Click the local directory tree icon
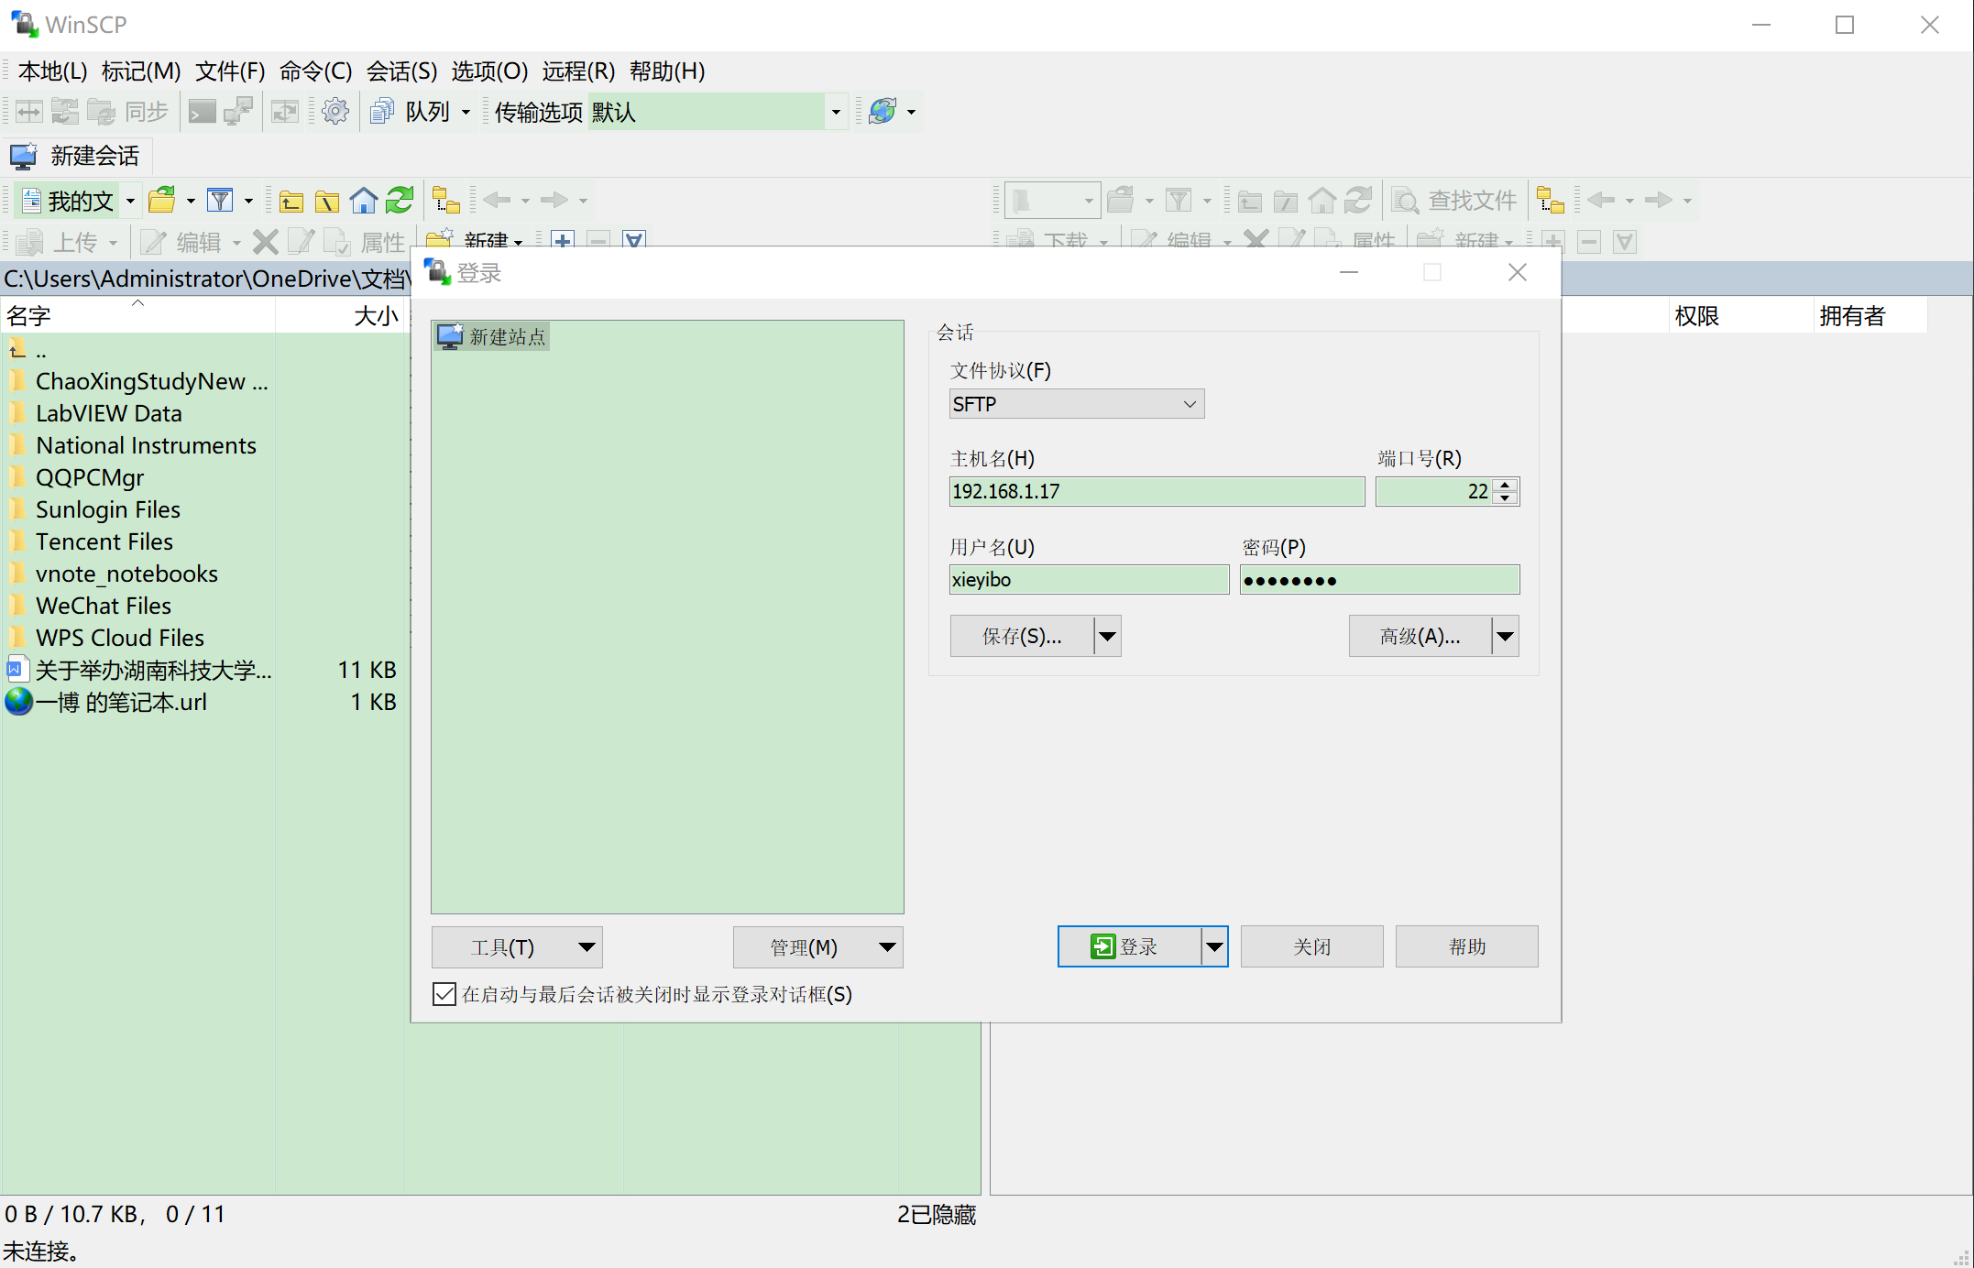Image resolution: width=1974 pixels, height=1268 pixels. [446, 200]
